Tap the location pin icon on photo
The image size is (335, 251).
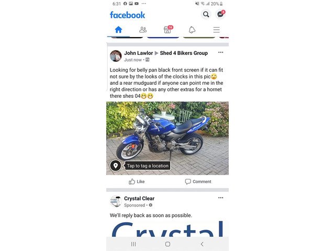click(116, 166)
